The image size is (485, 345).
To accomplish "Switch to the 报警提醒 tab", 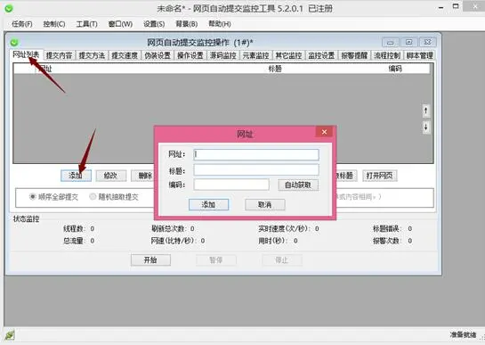I will 354,55.
